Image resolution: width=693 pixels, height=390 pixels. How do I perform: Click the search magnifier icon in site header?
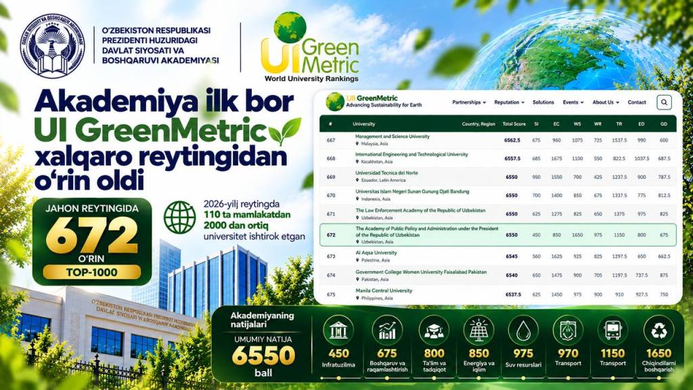coord(664,102)
